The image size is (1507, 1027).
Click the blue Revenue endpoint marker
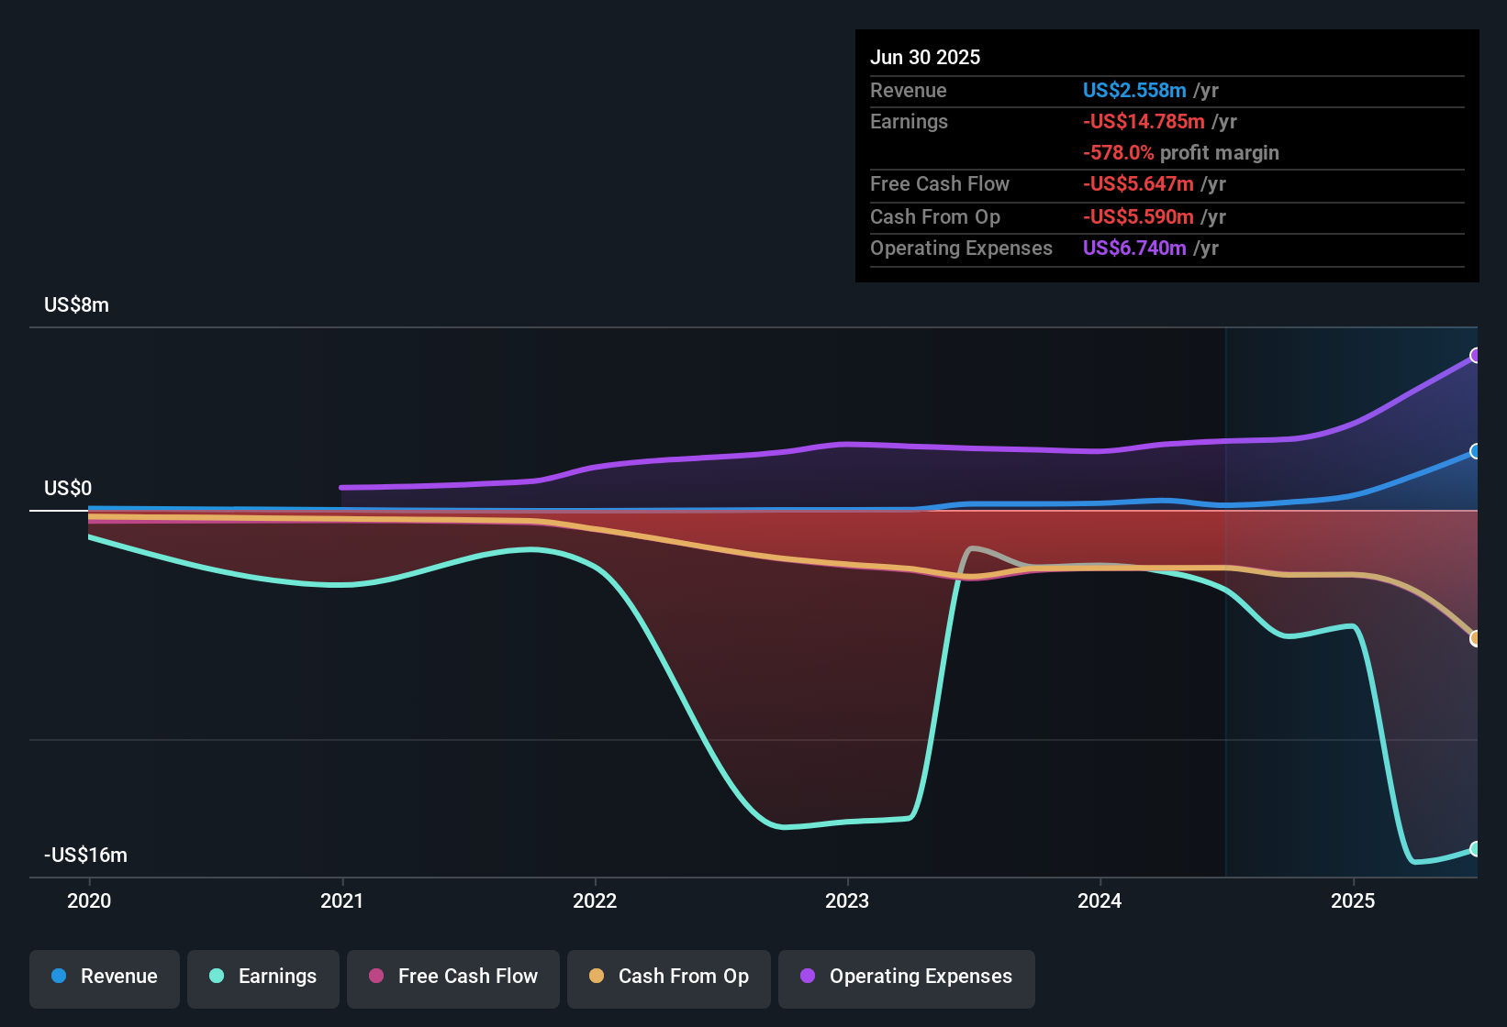click(1476, 451)
